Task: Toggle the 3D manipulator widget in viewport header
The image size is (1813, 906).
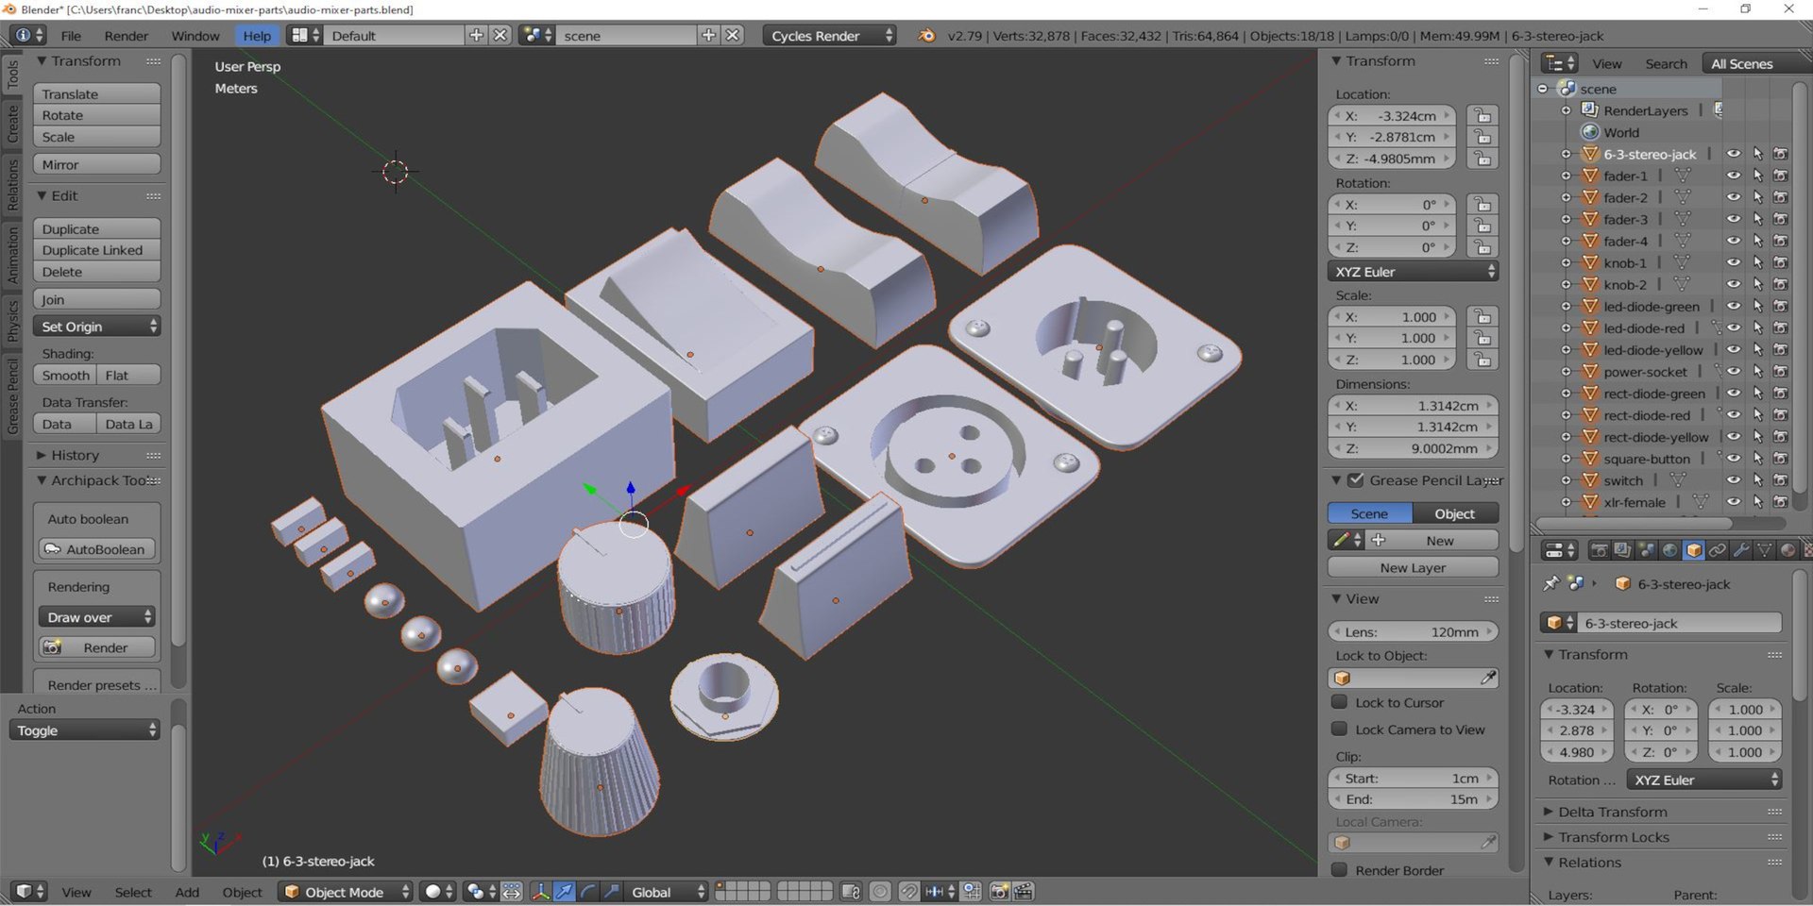Action: 540,892
